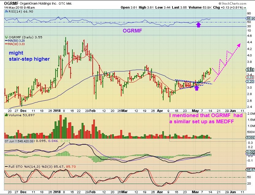The width and height of the screenshot is (255, 195).
Task: Click the black 3.55 last price tag
Action: (249, 70)
